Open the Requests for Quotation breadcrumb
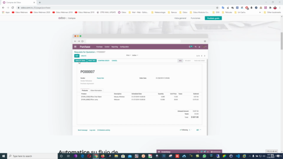The height and width of the screenshot is (159, 283). click(x=84, y=52)
